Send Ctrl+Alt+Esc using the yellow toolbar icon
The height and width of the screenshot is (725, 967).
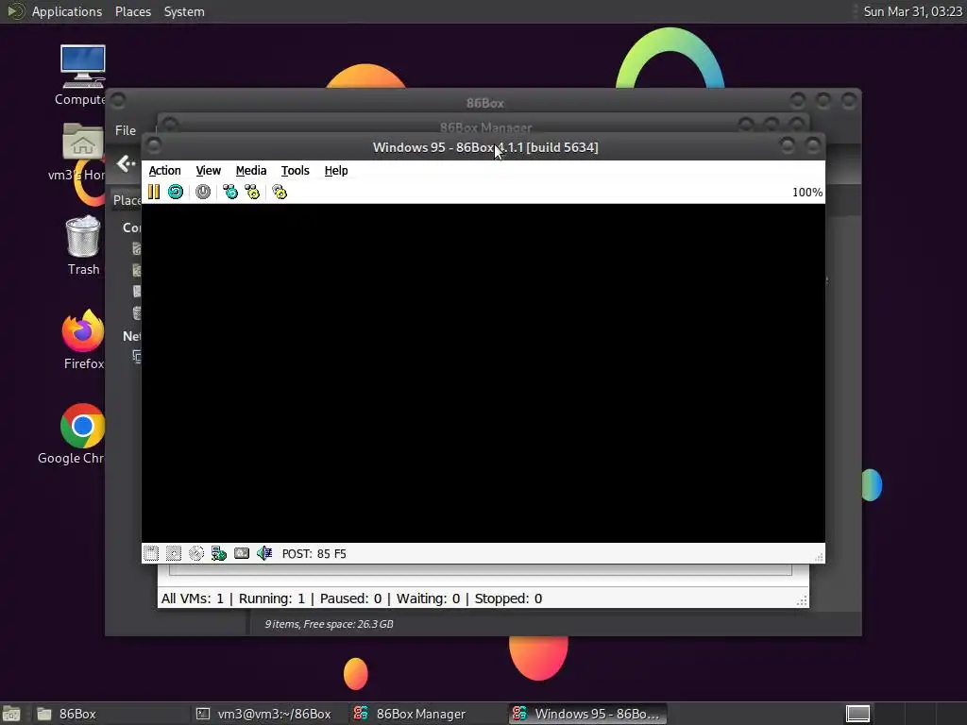[252, 192]
